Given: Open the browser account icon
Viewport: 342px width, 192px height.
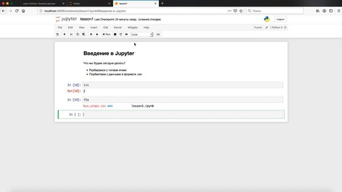Looking at the screenshot, I should click(x=324, y=11).
